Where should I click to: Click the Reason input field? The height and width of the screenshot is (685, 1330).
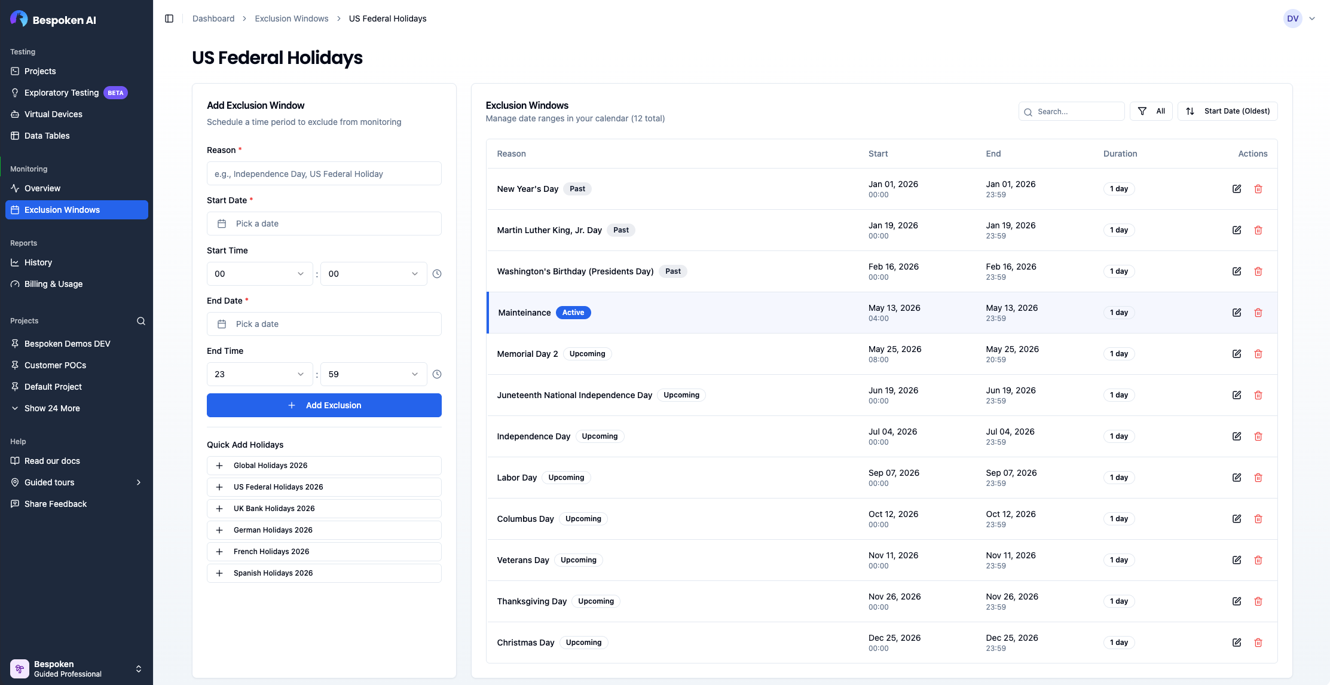[x=324, y=173]
